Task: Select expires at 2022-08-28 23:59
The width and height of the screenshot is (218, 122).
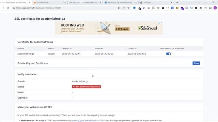Action: tap(137, 54)
